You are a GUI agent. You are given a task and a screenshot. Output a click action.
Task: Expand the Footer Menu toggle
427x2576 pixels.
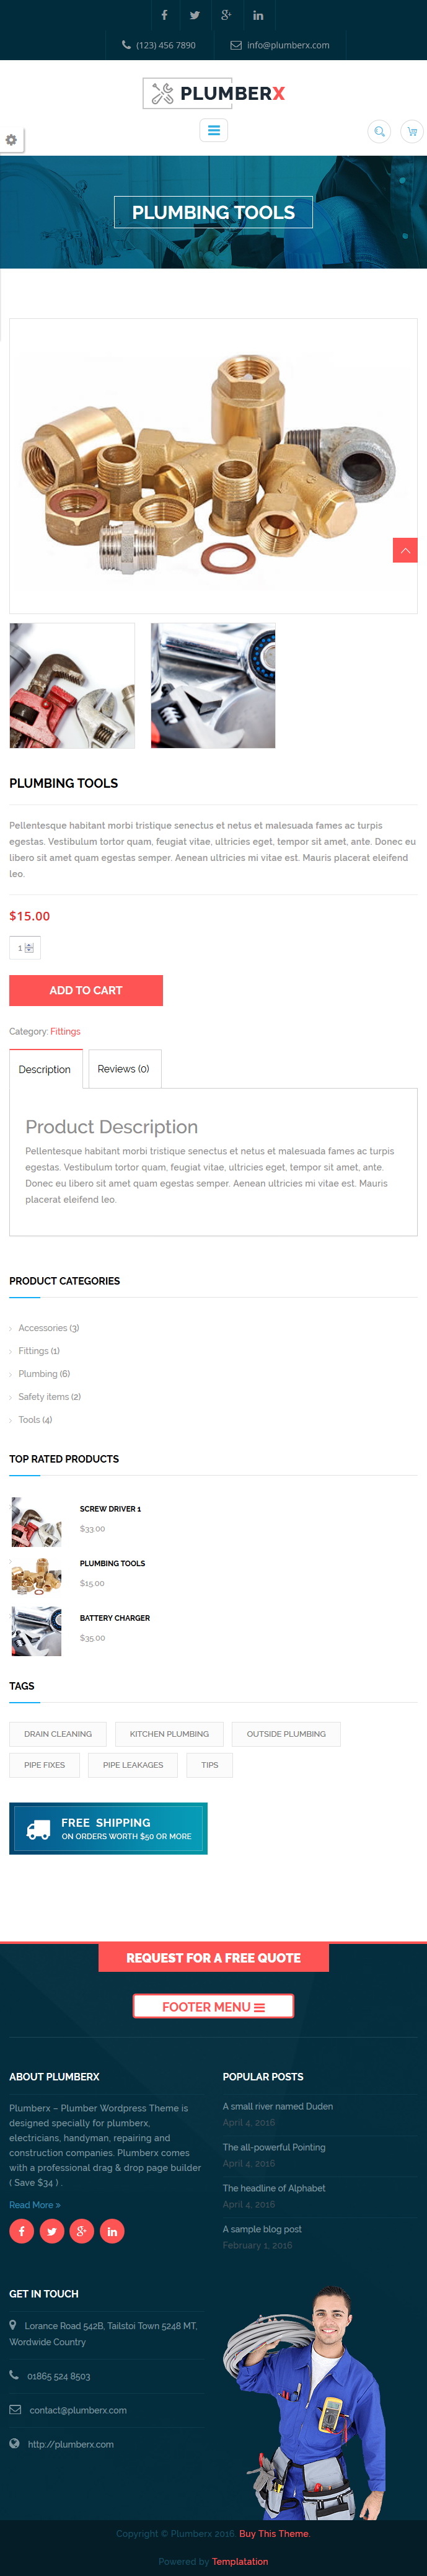point(214,2006)
